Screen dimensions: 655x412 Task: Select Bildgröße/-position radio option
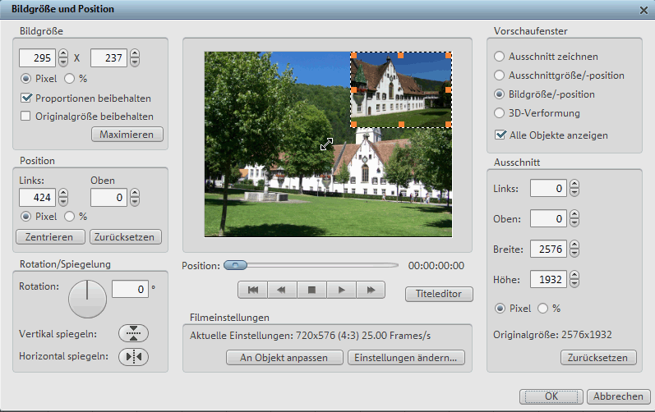tap(499, 94)
